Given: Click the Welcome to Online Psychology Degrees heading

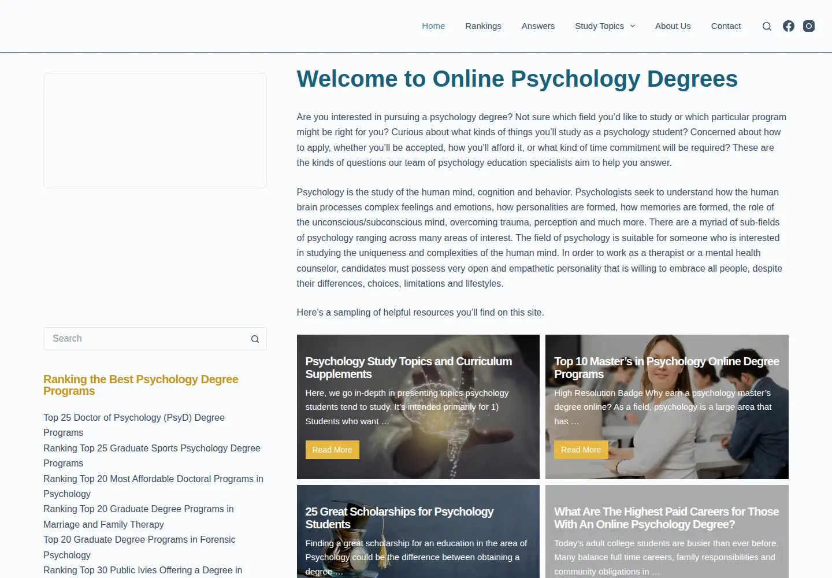Looking at the screenshot, I should (x=517, y=79).
